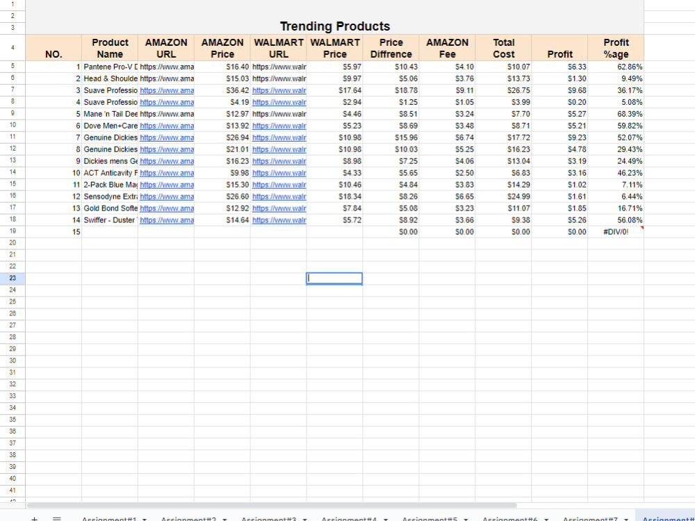Select the AMAZON Price header cell
This screenshot has width=695, height=521.
pyautogui.click(x=222, y=48)
